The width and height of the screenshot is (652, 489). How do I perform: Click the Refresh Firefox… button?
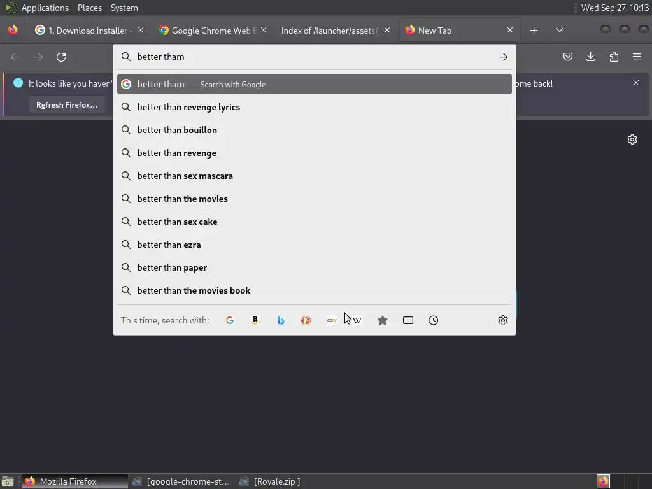66,105
